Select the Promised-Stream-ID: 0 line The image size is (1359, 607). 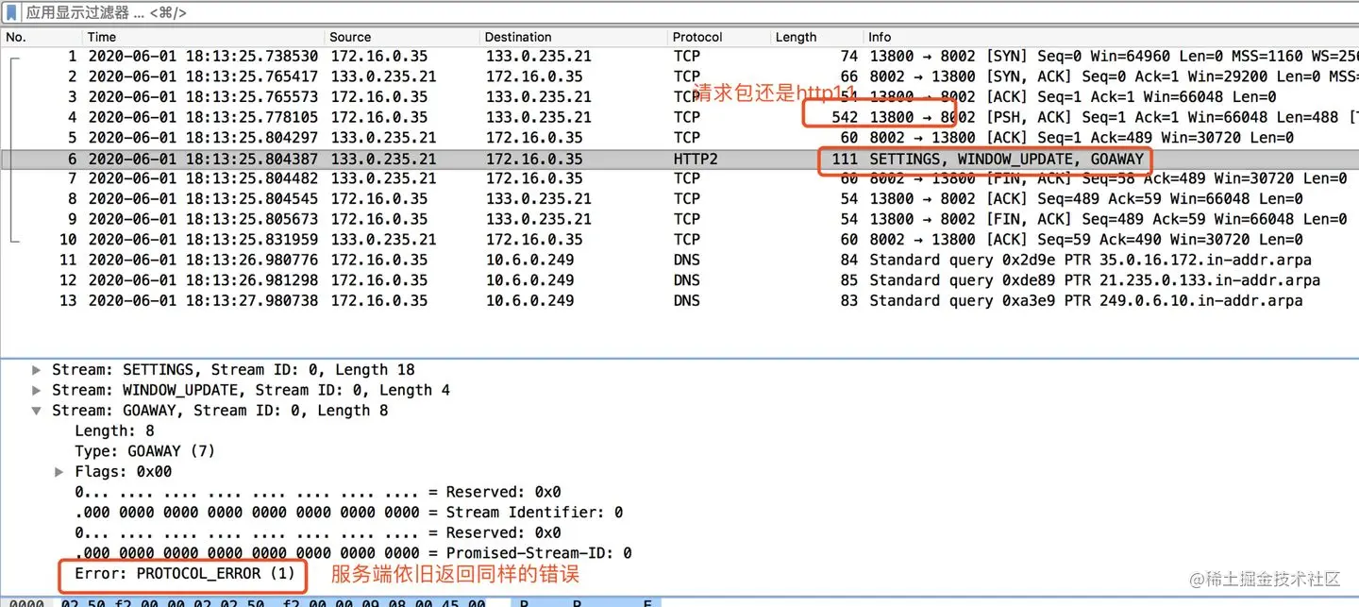[x=353, y=553]
